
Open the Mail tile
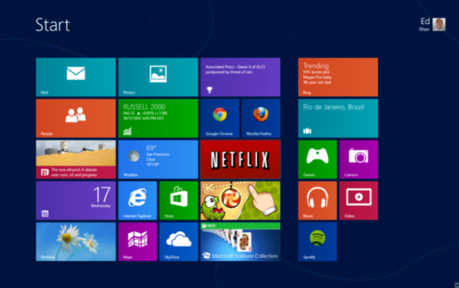click(x=76, y=77)
